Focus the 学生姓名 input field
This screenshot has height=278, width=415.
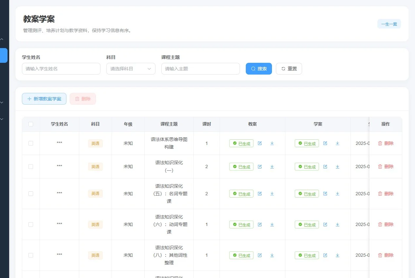point(61,69)
